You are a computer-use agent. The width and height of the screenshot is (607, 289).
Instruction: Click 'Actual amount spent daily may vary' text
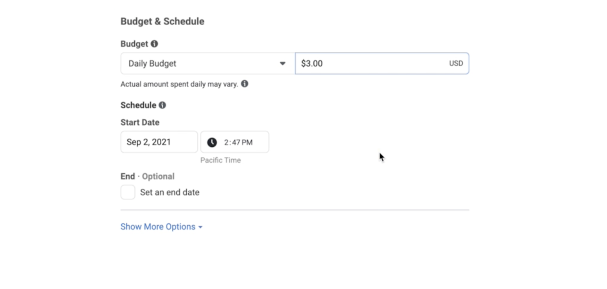click(x=179, y=84)
